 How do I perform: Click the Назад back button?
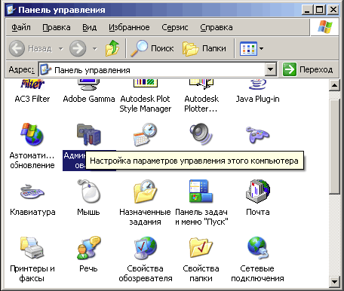(31, 48)
